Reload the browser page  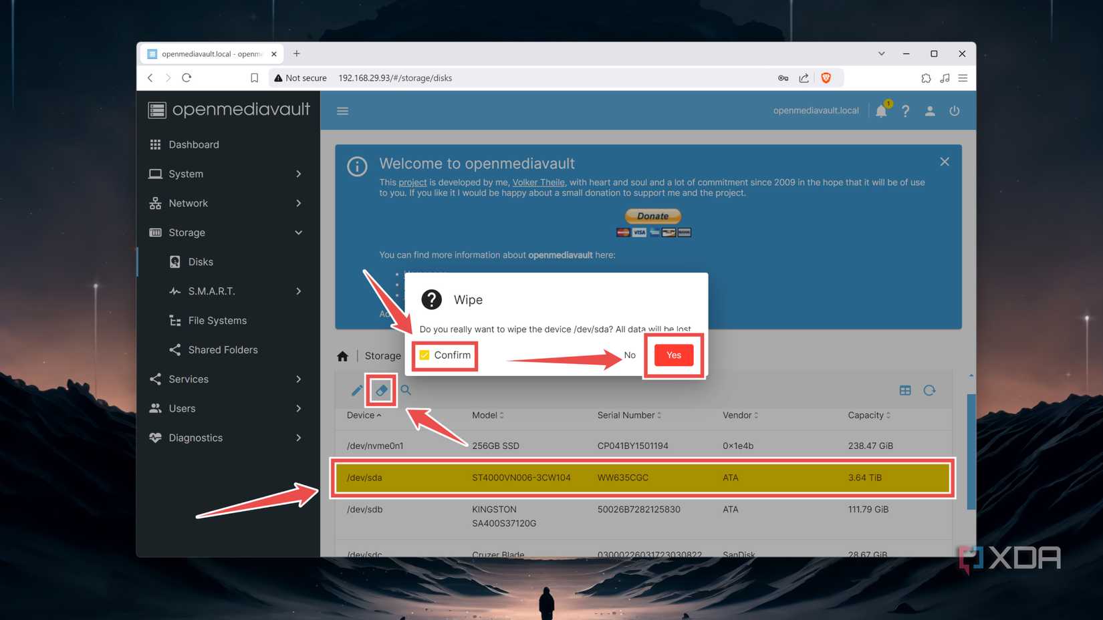click(x=187, y=78)
